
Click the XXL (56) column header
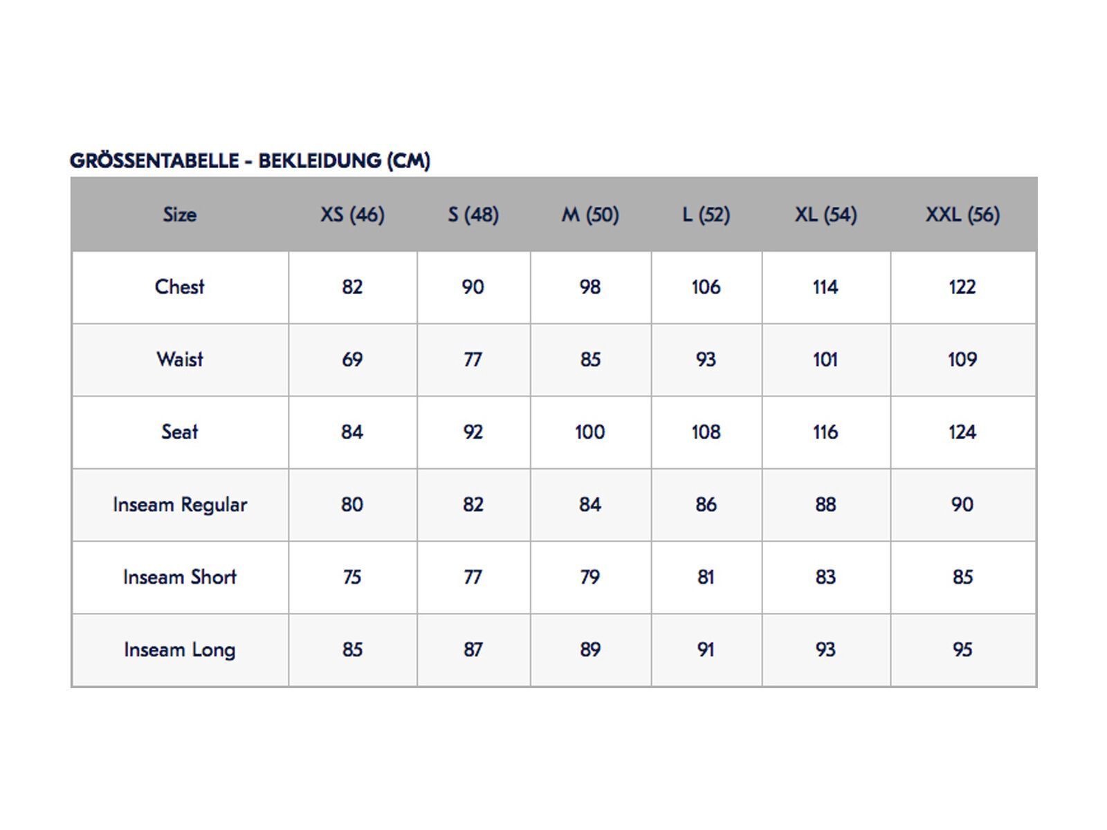coord(962,214)
